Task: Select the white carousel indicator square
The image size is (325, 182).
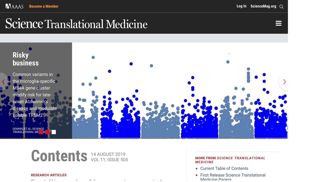Action: (x=54, y=132)
